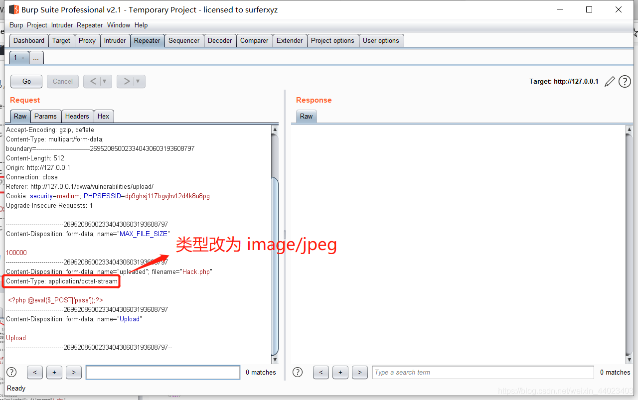Viewport: 638px width, 400px height.
Task: Find next match in request search
Action: [x=74, y=372]
